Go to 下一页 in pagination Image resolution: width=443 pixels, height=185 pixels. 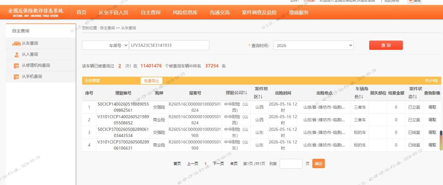coord(218,164)
